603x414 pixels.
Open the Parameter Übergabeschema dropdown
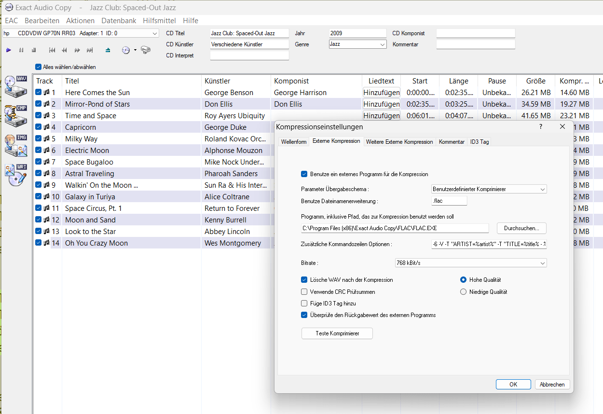pos(489,189)
